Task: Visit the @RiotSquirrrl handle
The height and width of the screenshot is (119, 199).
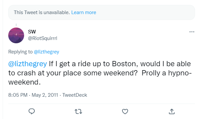Action: (43, 38)
